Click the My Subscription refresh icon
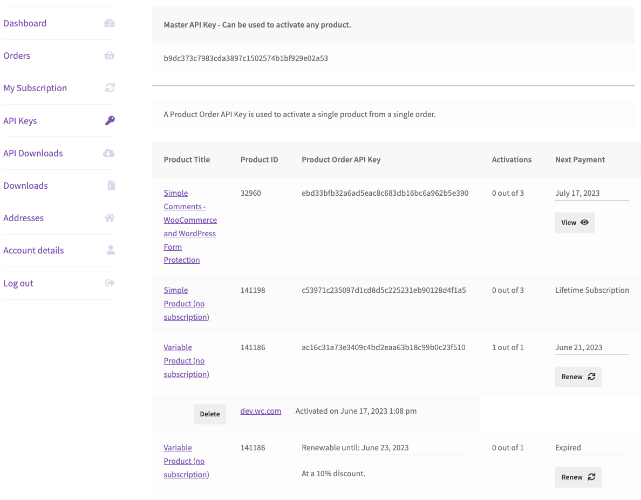The width and height of the screenshot is (641, 500). click(110, 88)
